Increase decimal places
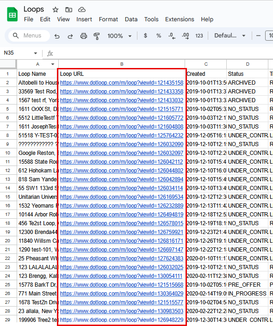The height and width of the screenshot is (326, 273). click(x=186, y=36)
